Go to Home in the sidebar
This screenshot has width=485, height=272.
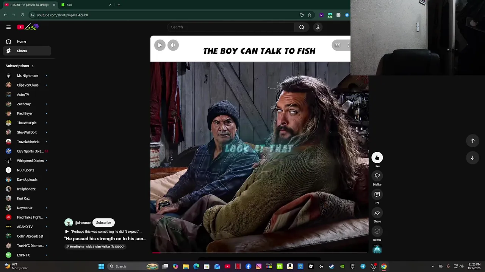pyautogui.click(x=27, y=42)
